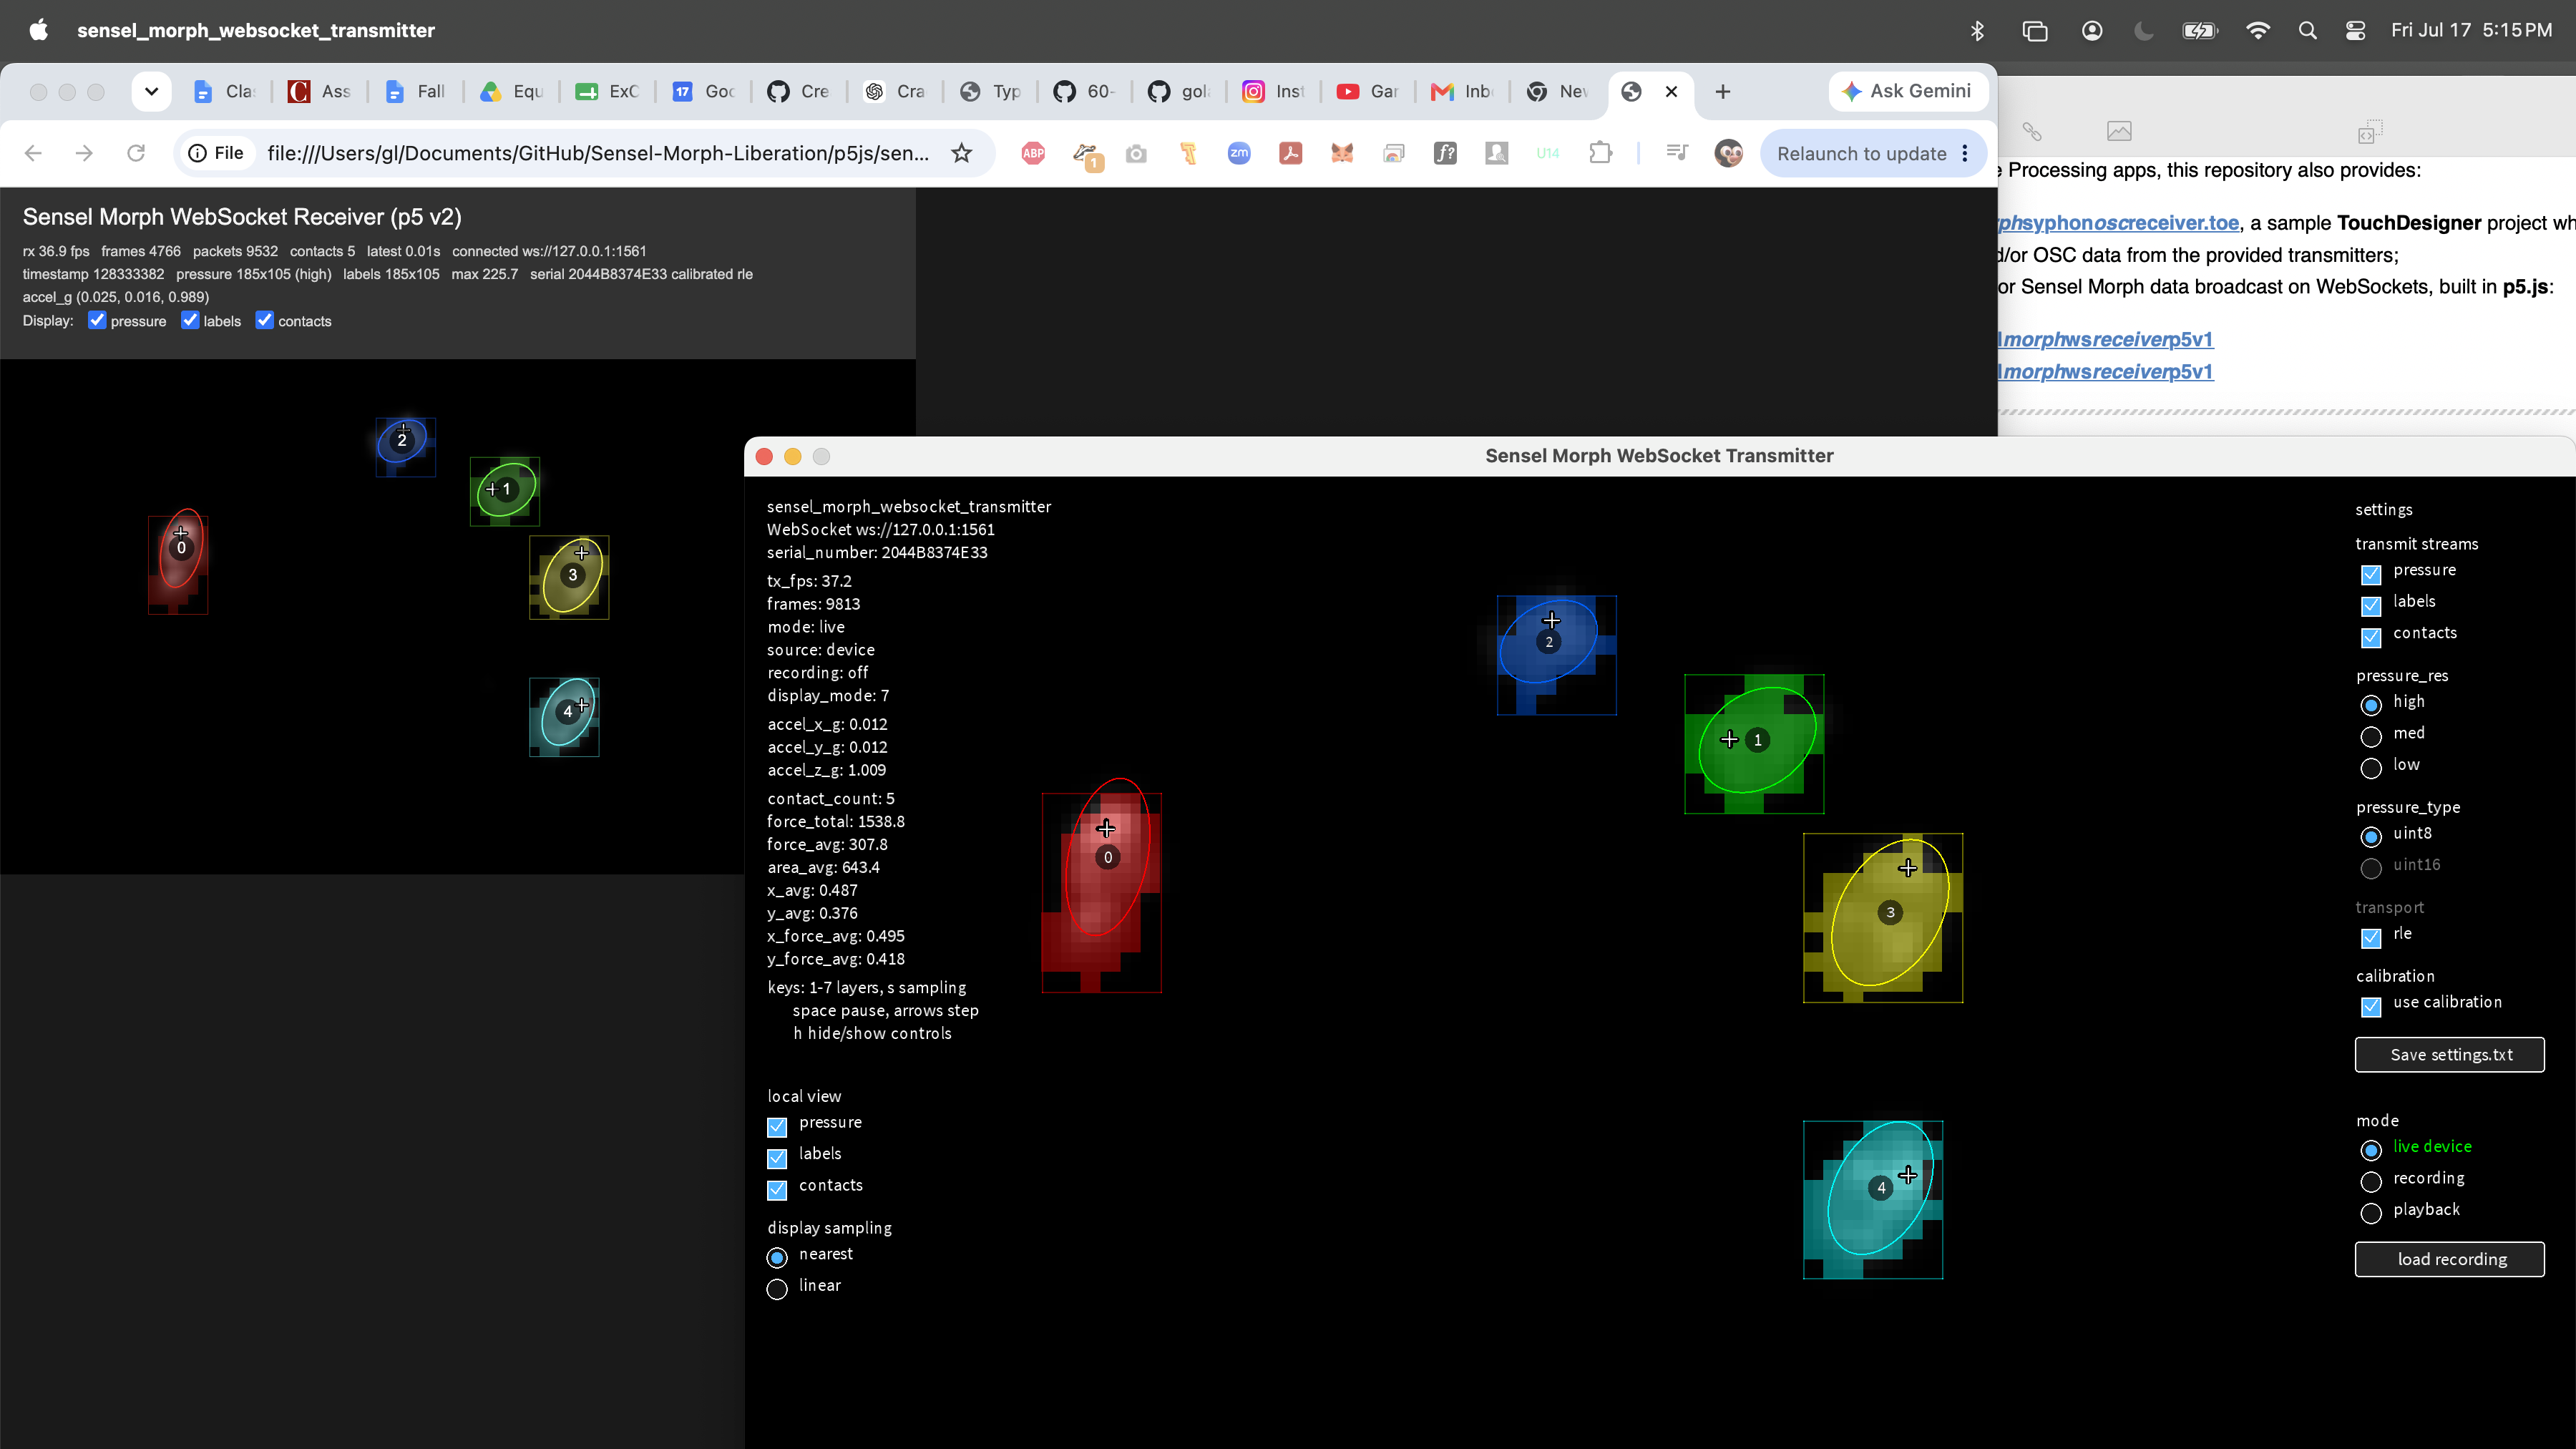Viewport: 2576px width, 1449px height.
Task: Switch to the 'Fall' Google Docs tab
Action: 415,91
